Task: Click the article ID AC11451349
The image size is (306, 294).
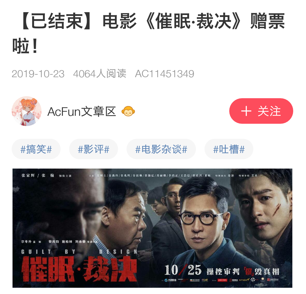Action: click(x=164, y=74)
